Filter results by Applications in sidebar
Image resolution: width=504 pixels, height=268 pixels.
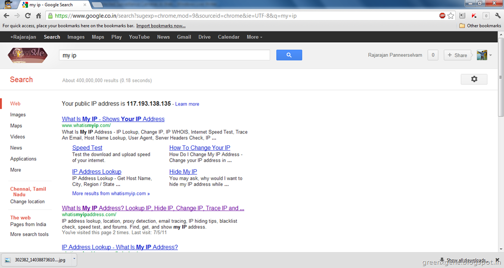point(23,159)
